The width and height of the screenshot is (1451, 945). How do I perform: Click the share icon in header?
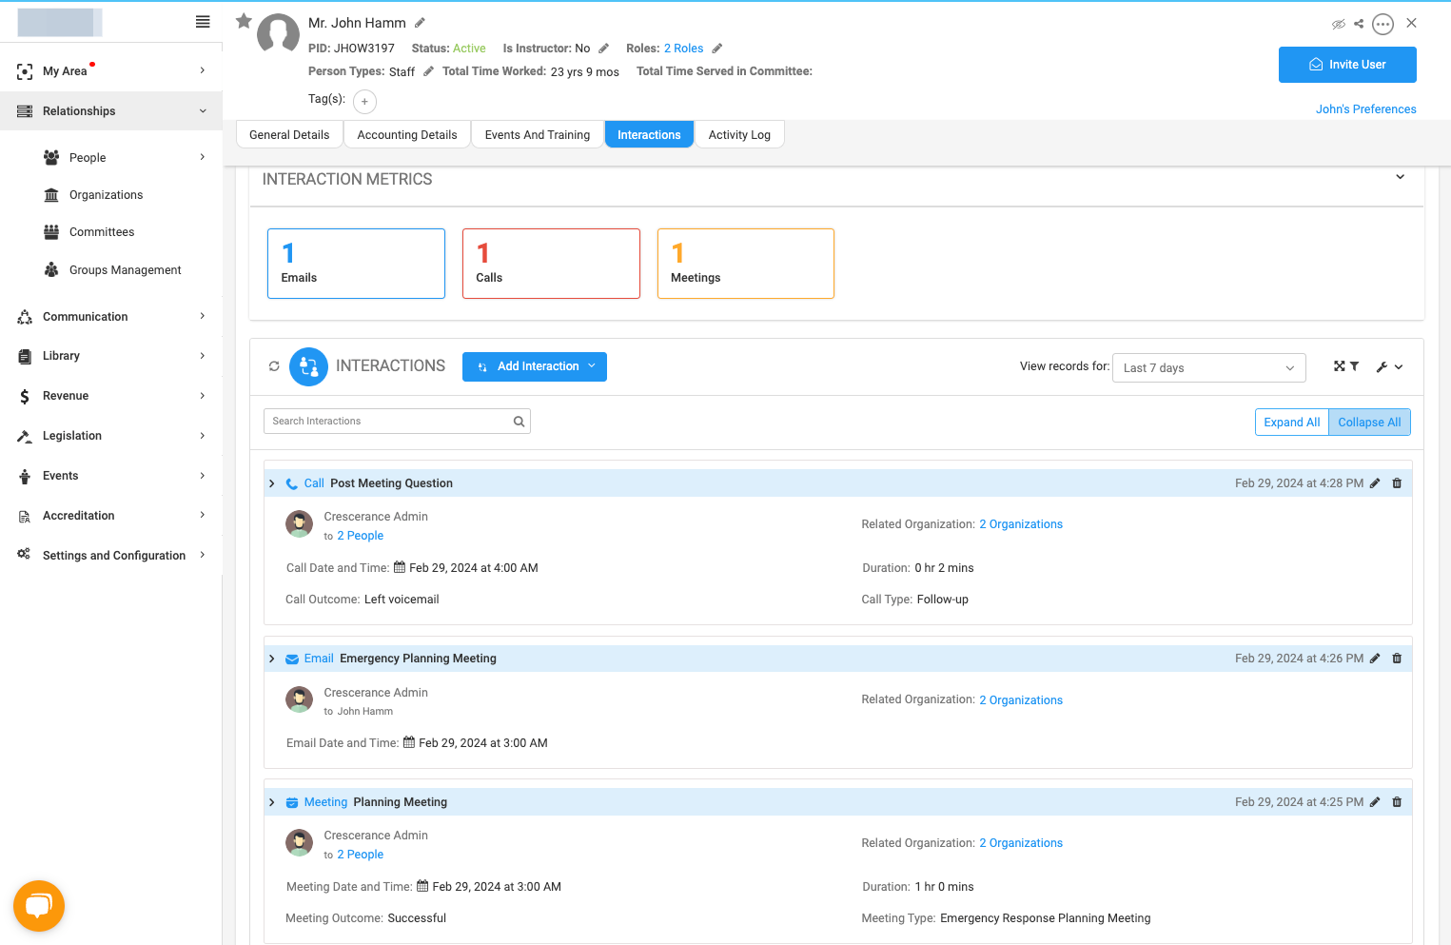1359,24
